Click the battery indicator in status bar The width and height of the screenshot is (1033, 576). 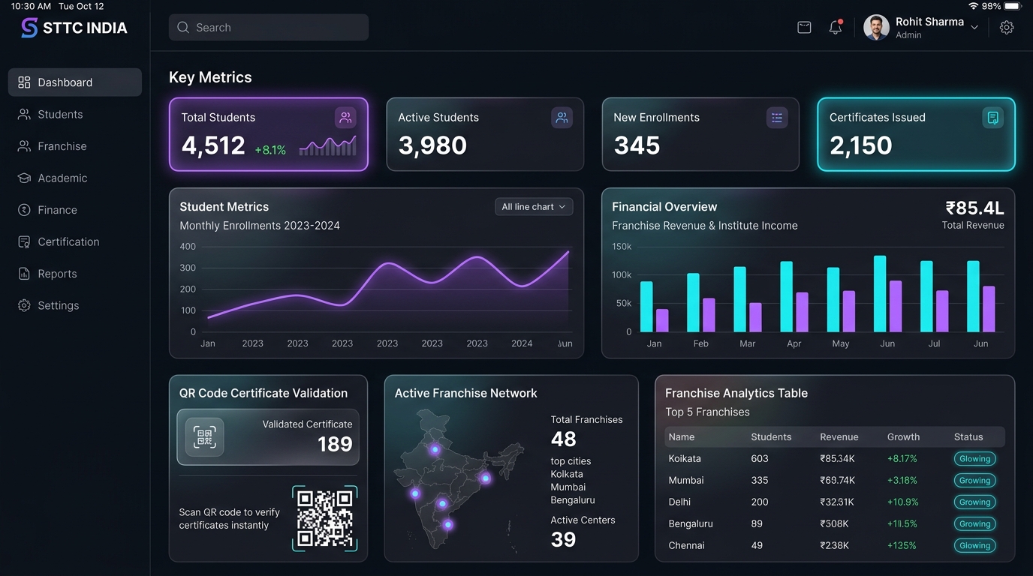pos(1013,6)
